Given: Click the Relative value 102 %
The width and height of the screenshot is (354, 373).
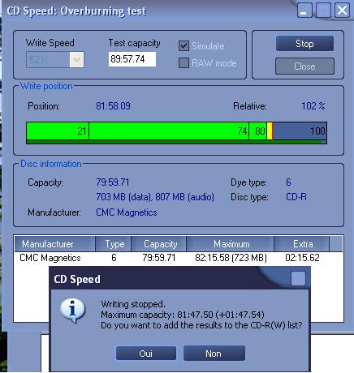Looking at the screenshot, I should tap(313, 105).
